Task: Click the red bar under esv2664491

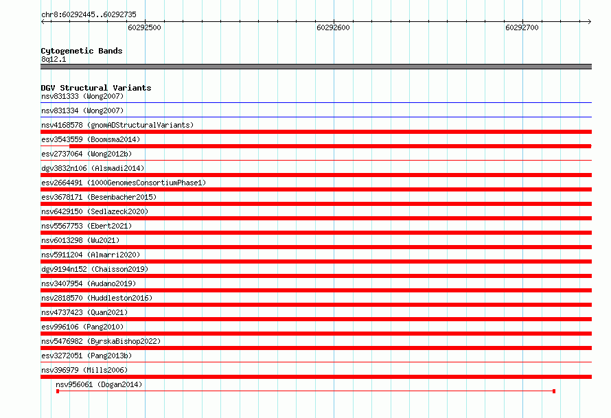Action: tap(316, 189)
